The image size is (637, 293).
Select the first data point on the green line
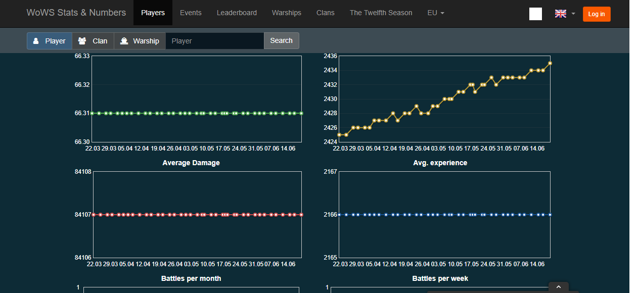(x=93, y=113)
